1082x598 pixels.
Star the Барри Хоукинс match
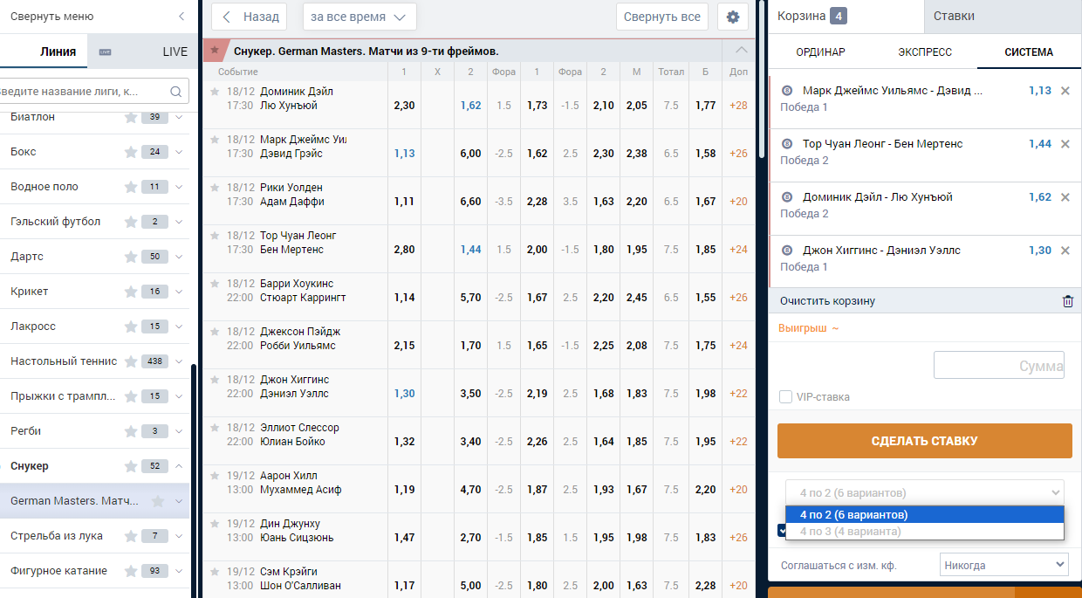point(214,283)
